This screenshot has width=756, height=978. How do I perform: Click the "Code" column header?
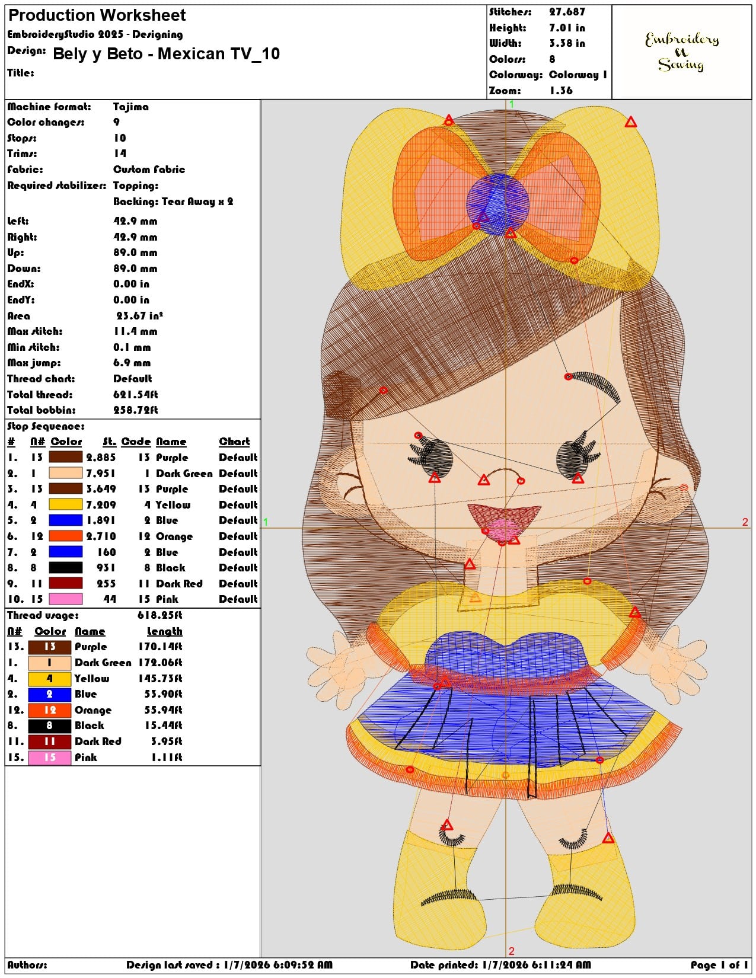click(136, 442)
